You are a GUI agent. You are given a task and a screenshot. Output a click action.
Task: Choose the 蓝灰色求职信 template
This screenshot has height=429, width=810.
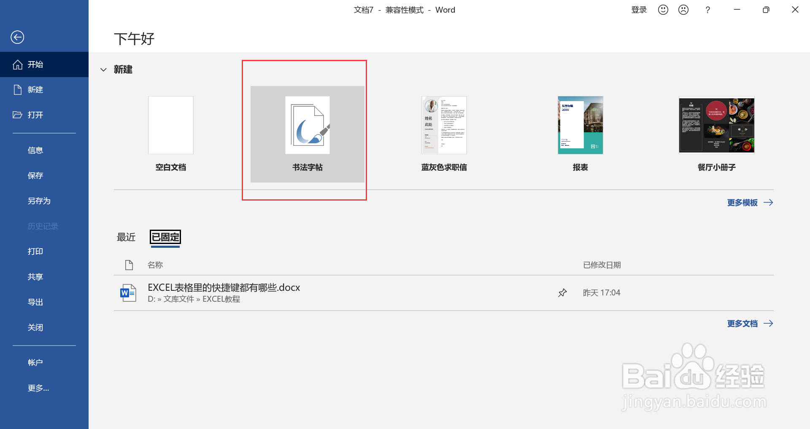coord(444,134)
